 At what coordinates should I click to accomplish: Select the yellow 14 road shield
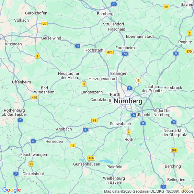pos(94,121)
